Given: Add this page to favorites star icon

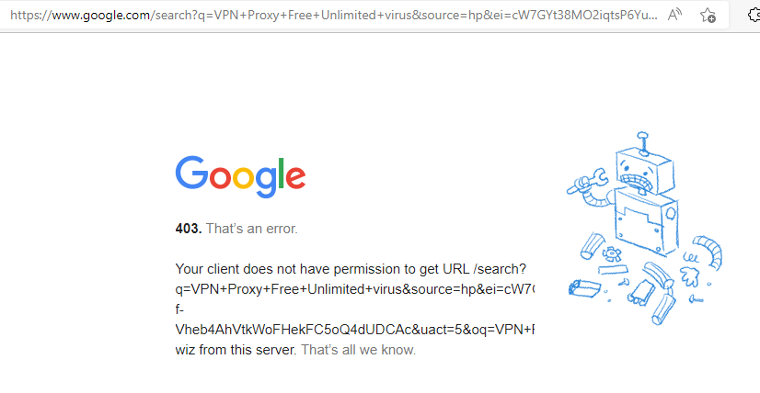Looking at the screenshot, I should click(x=708, y=15).
